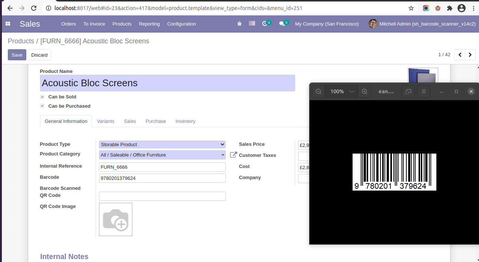Open the apps grid menu icon
Screen dimensions: 479x262
point(8,24)
